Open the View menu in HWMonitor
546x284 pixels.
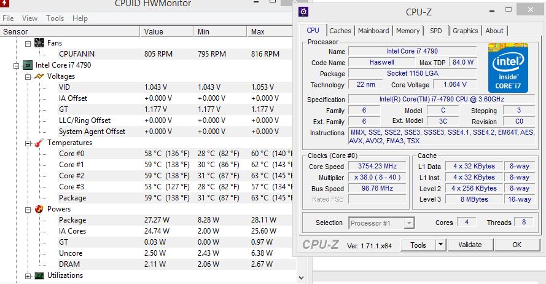click(29, 18)
